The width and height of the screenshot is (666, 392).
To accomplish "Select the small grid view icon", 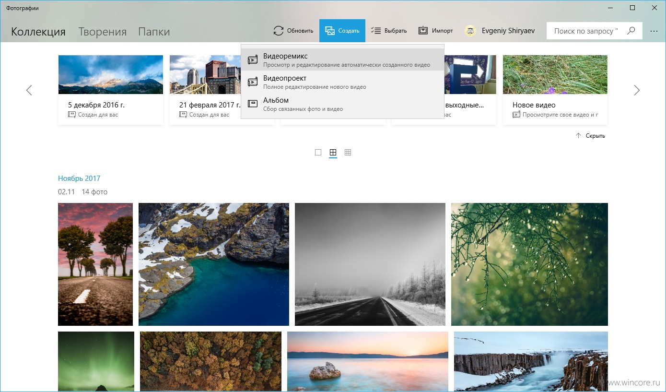I will click(x=348, y=153).
